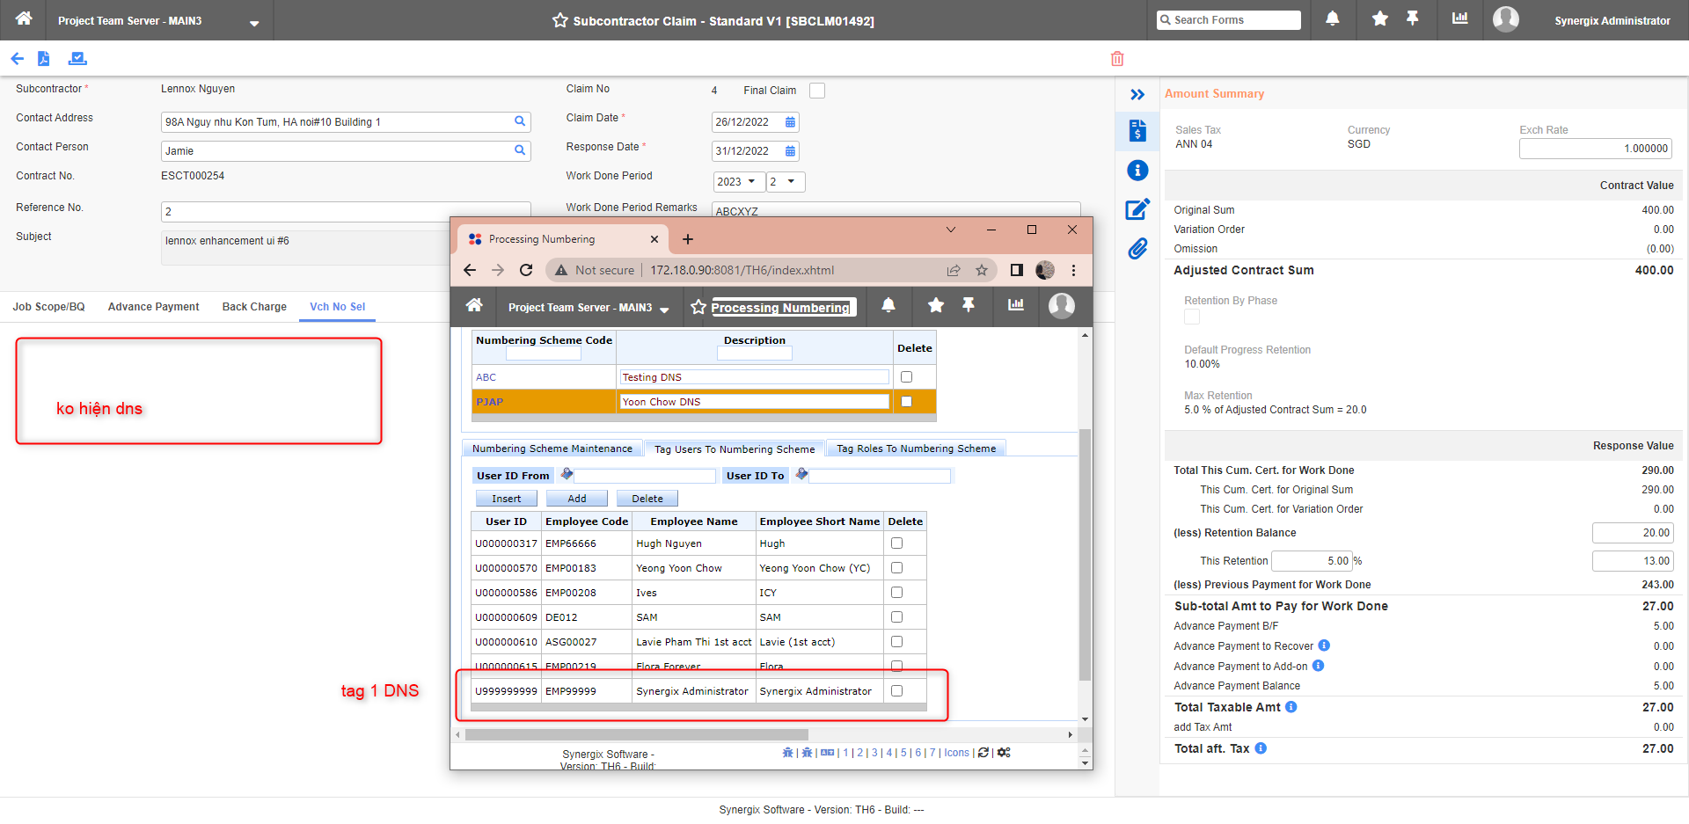Switch to the Back Charge tab

click(253, 306)
